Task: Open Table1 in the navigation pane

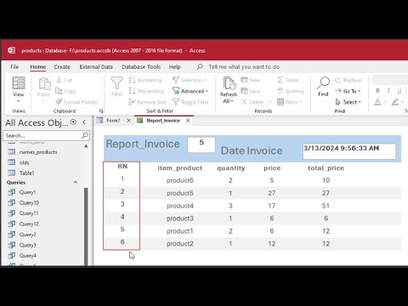Action: (26, 173)
